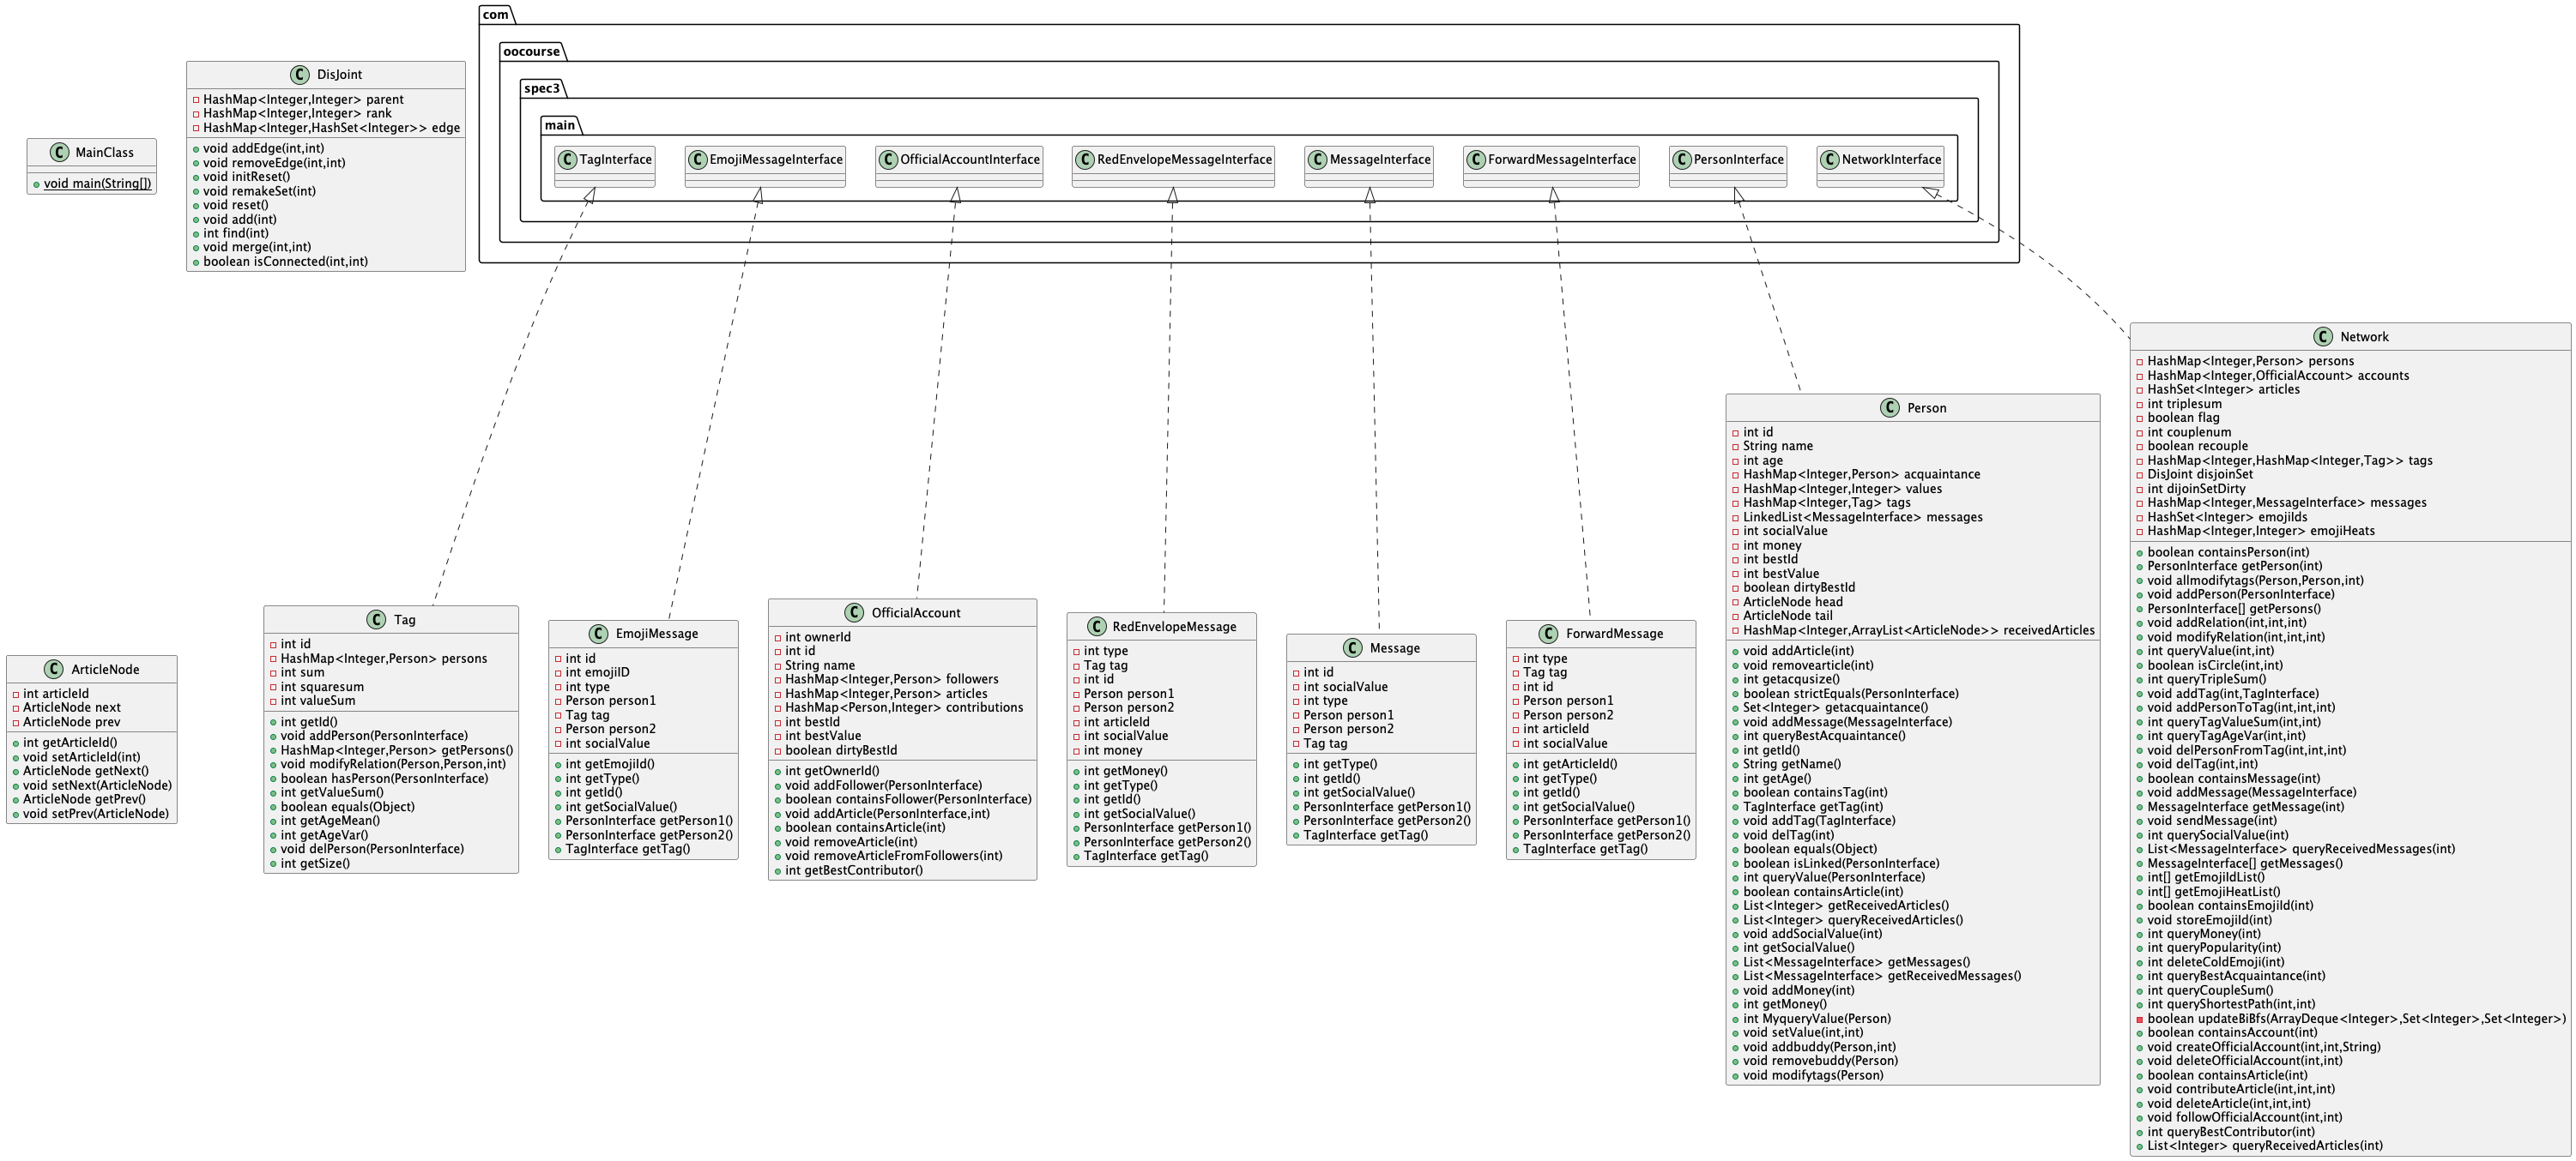The height and width of the screenshot is (1161, 2576).
Task: Click the Tag class C icon
Action: click(377, 619)
